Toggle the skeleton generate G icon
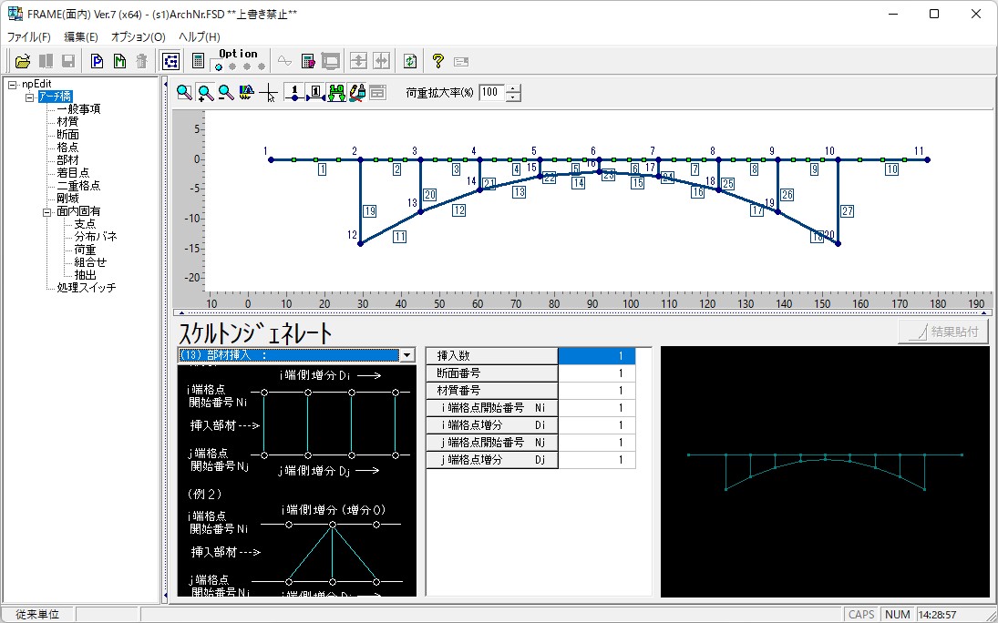 click(x=170, y=61)
